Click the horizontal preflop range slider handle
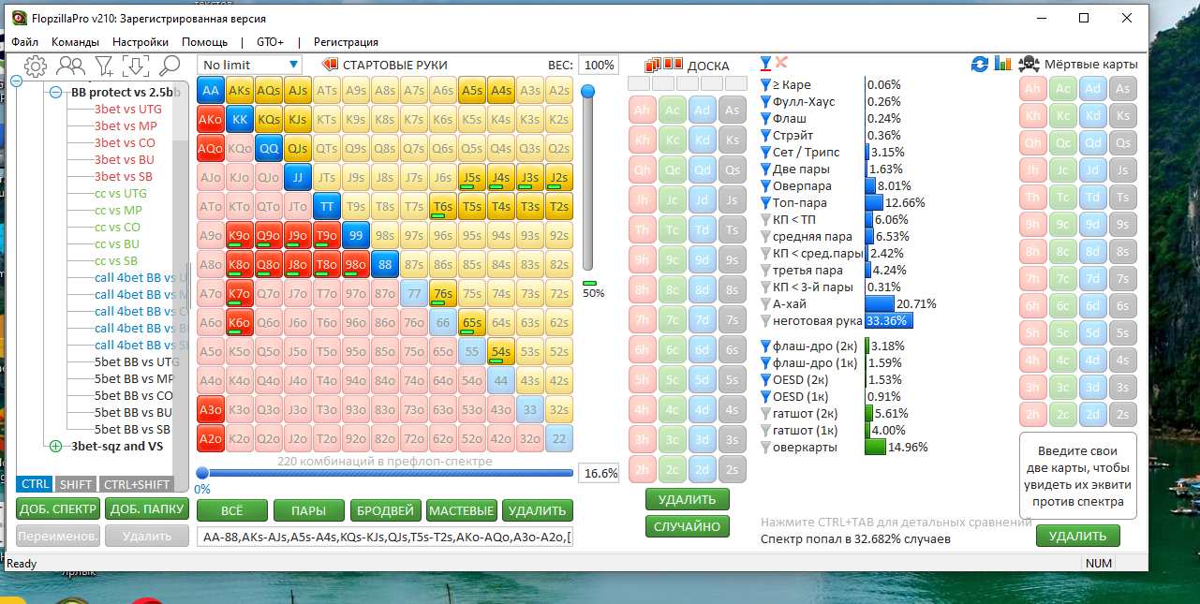 [x=202, y=473]
